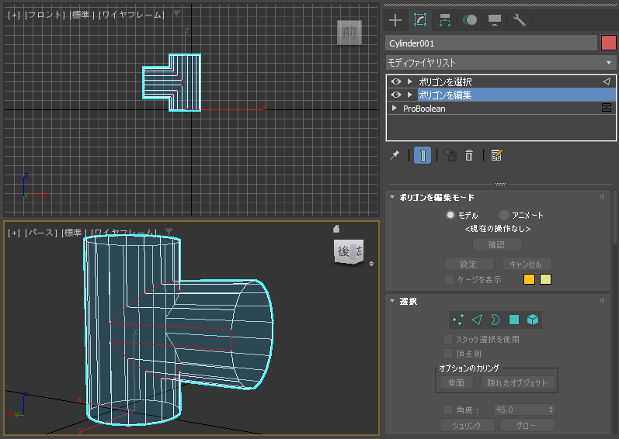Enable スタック選択を使用 checkbox
Image resolution: width=619 pixels, height=439 pixels.
(447, 339)
